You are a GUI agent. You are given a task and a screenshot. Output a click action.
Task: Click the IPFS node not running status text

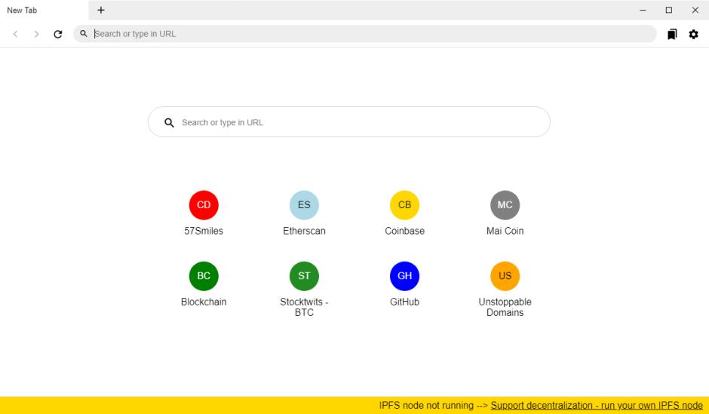pos(426,406)
